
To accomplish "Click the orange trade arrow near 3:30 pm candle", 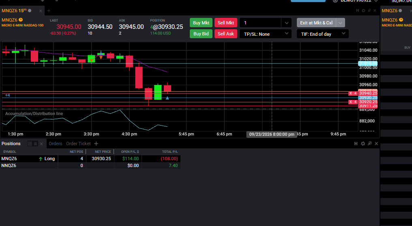I will pos(91,60).
